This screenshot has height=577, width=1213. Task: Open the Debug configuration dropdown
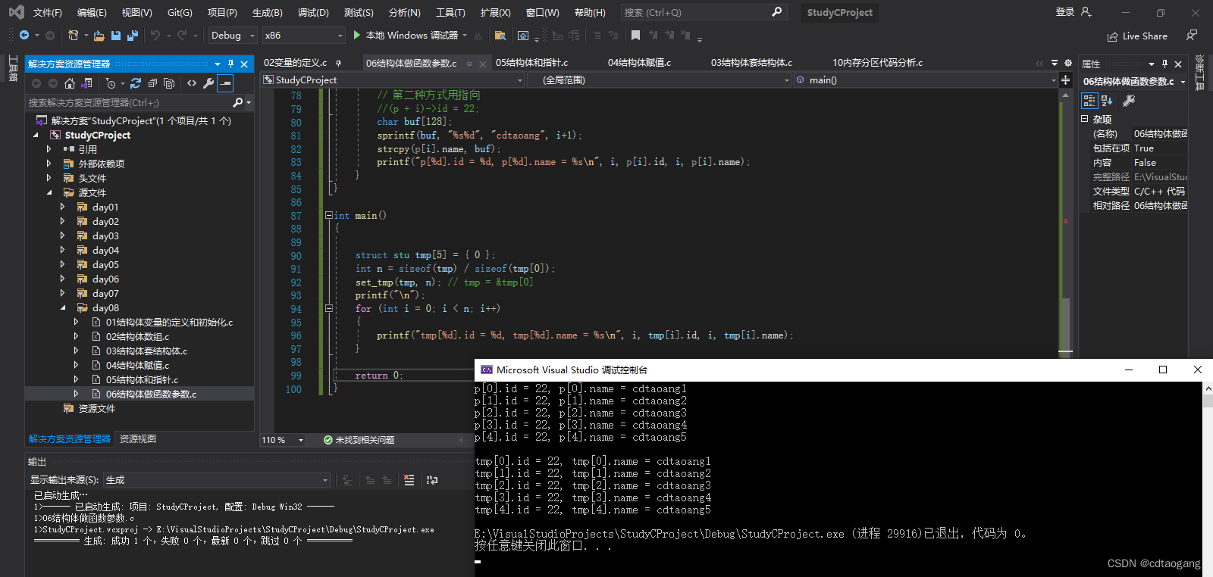[x=233, y=36]
